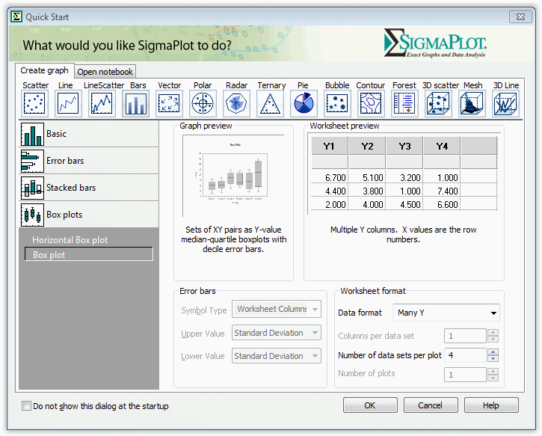Switch to the Open notebook tab
542x436 pixels.
(105, 72)
